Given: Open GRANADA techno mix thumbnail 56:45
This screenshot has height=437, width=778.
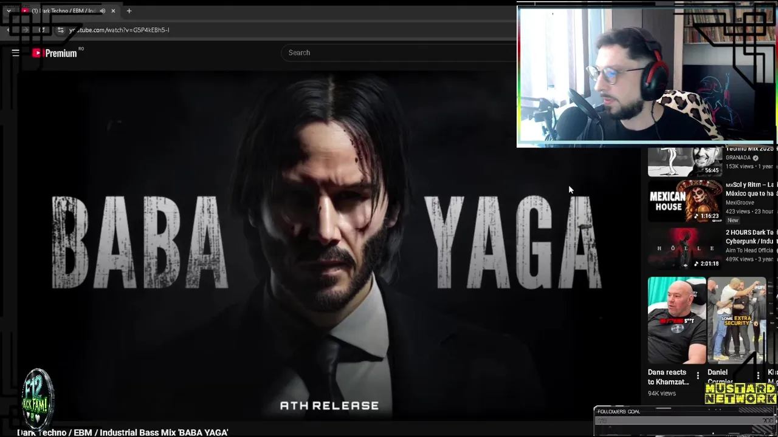Looking at the screenshot, I should coord(685,161).
